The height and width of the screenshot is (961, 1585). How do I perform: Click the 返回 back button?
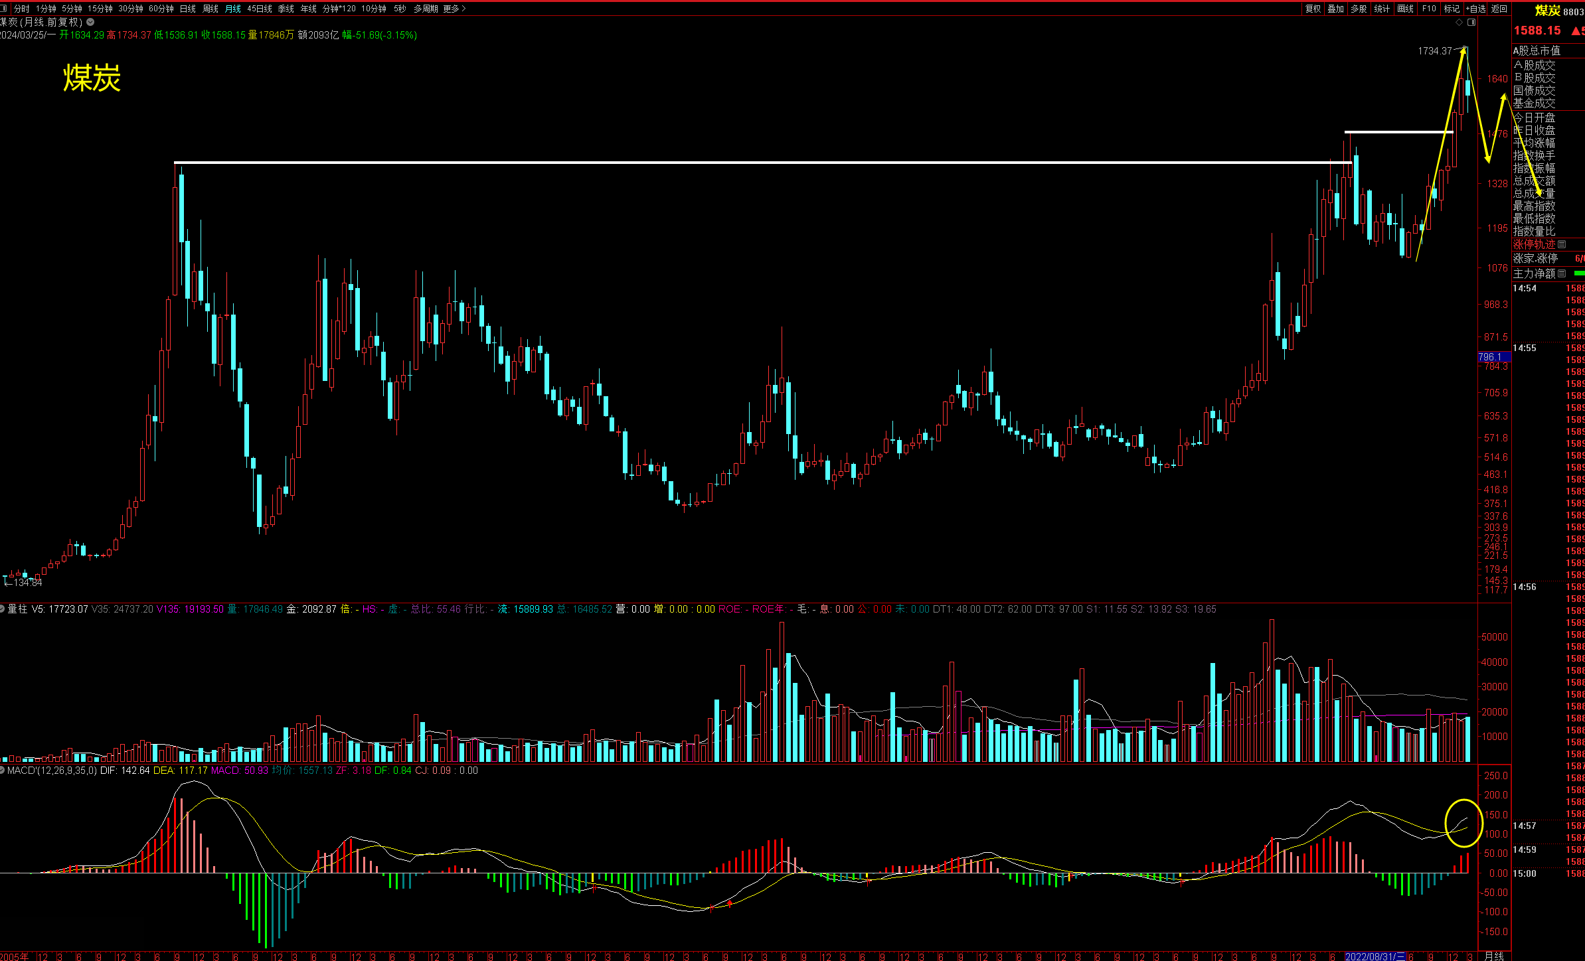[x=1499, y=9]
